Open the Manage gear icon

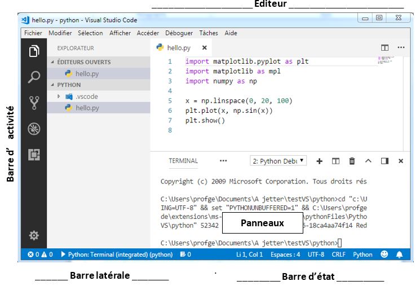34,235
